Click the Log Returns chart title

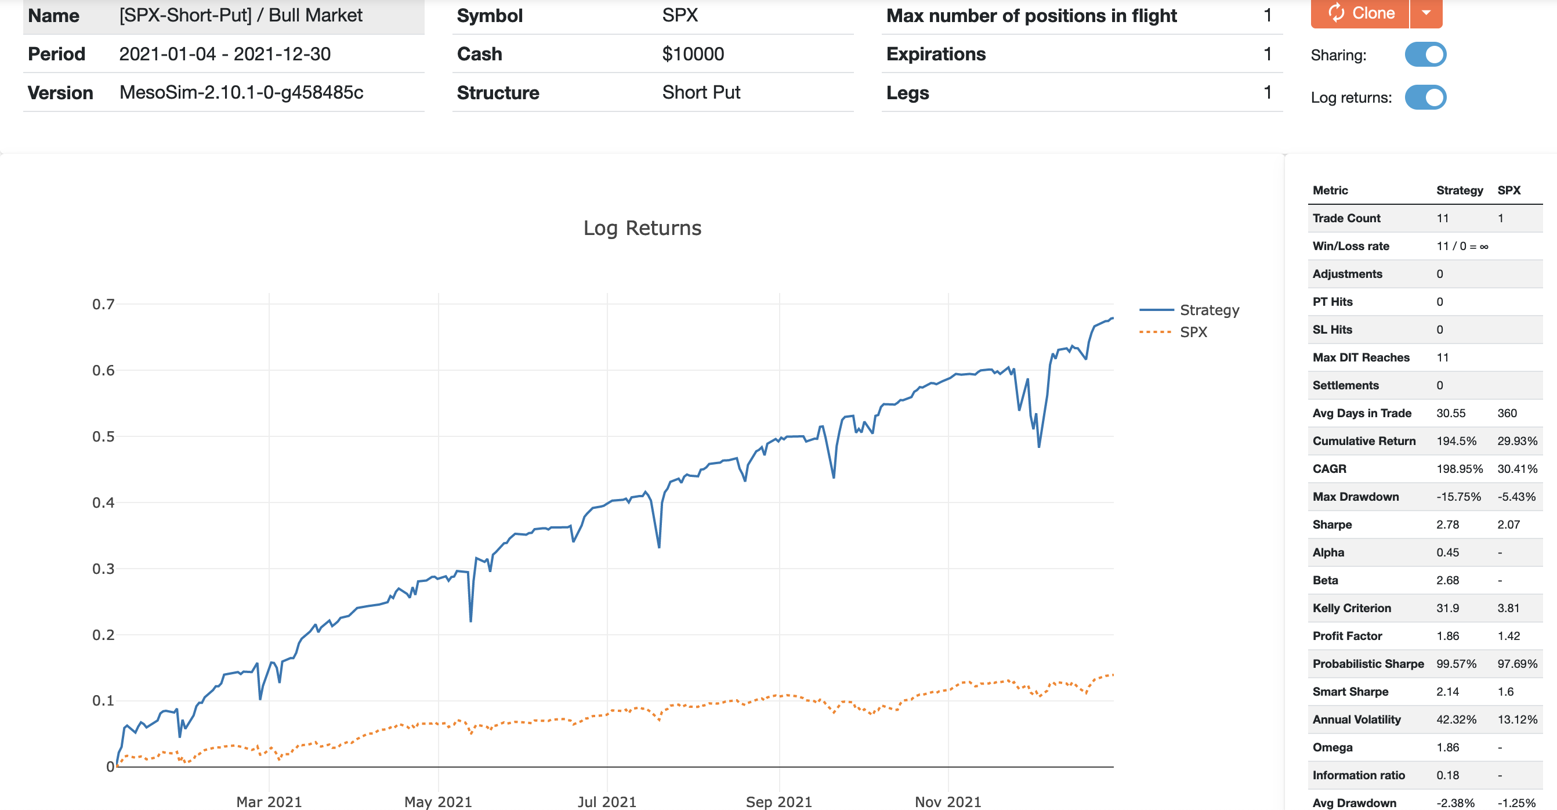pos(643,228)
